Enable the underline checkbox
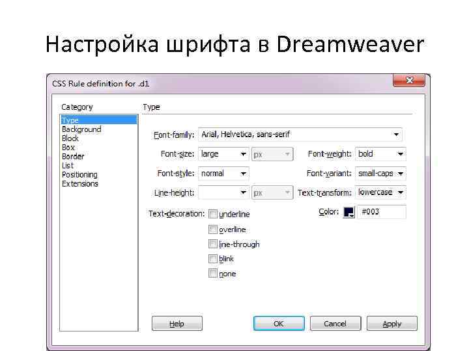This screenshot has width=469, height=351. tap(212, 214)
